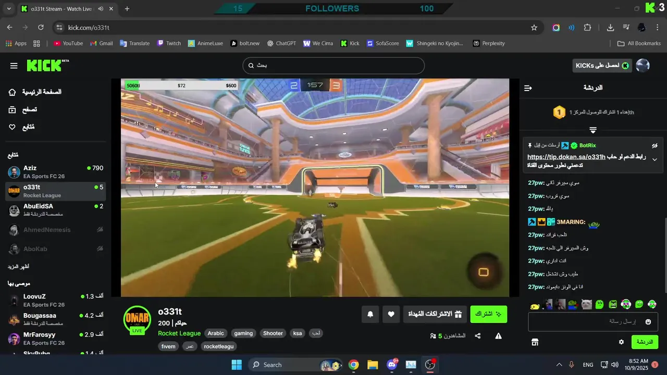This screenshot has width=667, height=375.
Task: Focus the chat message input
Action: pyautogui.click(x=593, y=322)
